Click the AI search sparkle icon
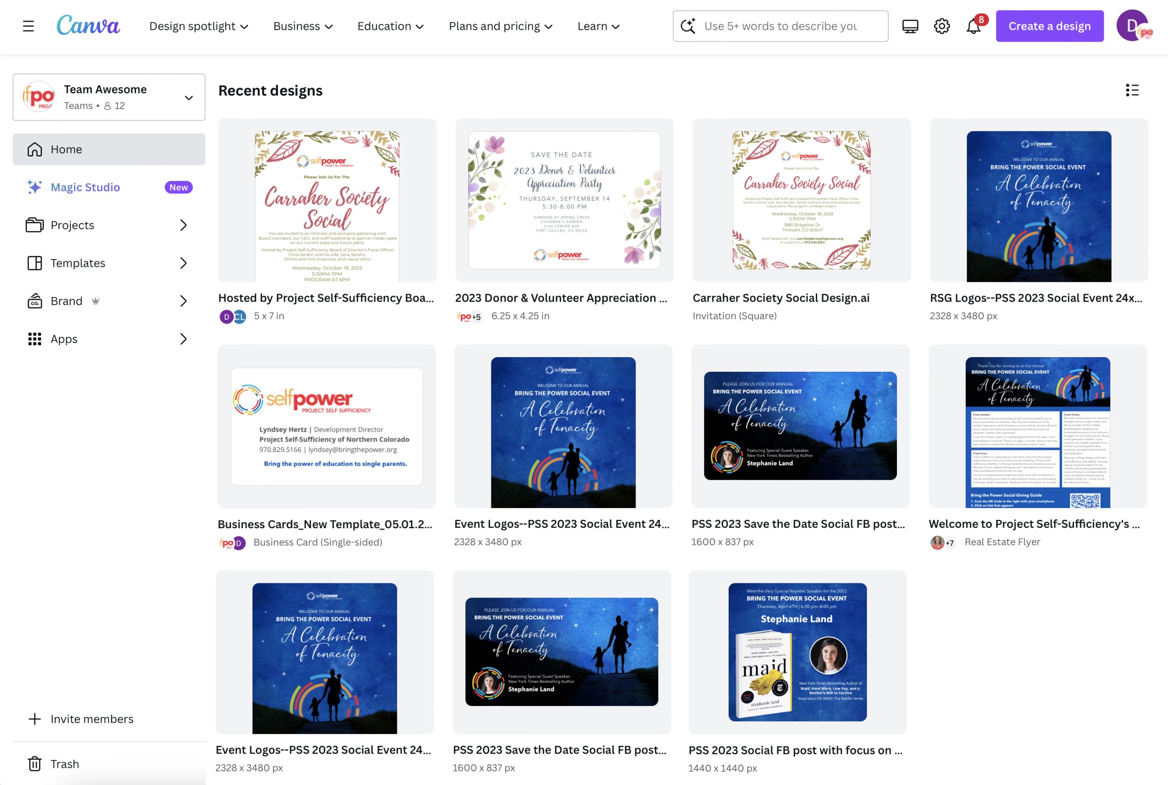This screenshot has height=785, width=1168. 688,26
